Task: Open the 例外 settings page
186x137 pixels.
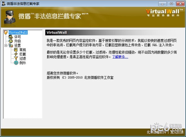Action: [x=23, y=62]
